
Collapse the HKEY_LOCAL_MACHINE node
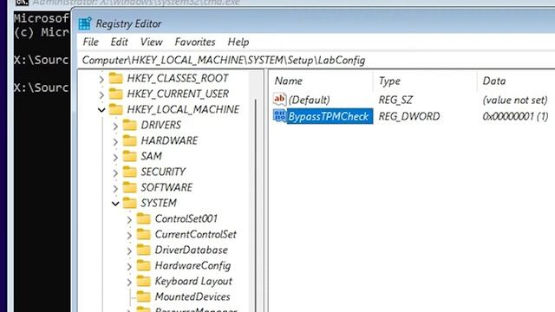pos(101,110)
